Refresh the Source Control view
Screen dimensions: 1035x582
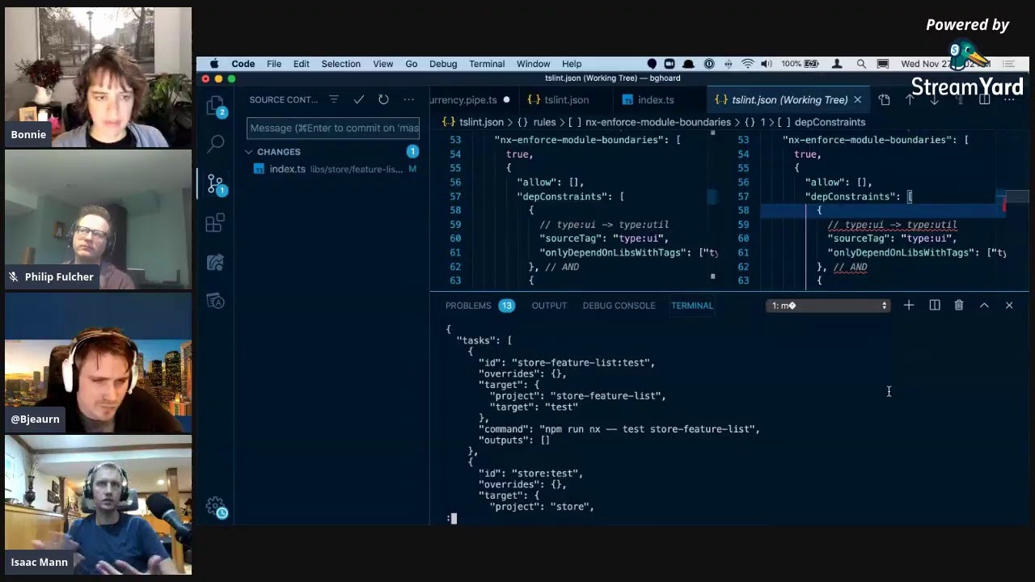click(x=383, y=99)
